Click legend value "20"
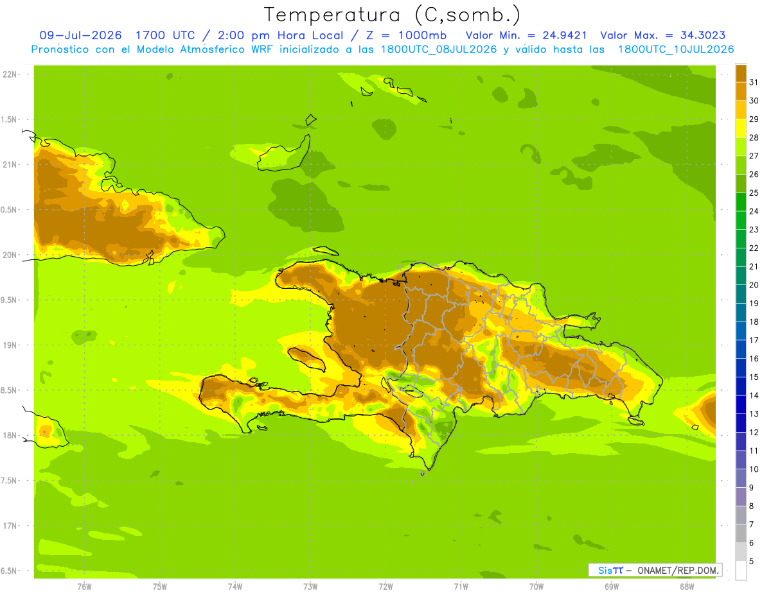771x595 pixels. coord(754,284)
